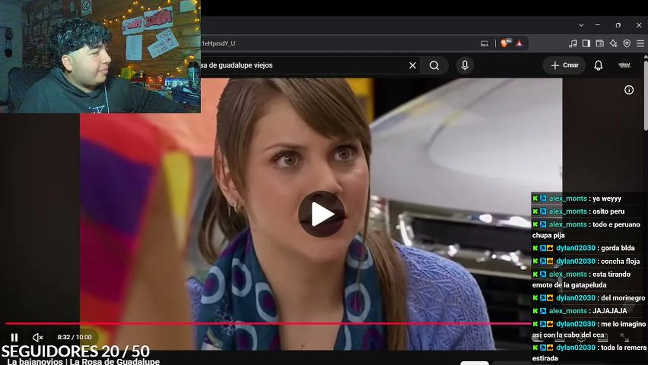Unmute the video using the speaker icon
This screenshot has width=648, height=365.
coord(38,337)
